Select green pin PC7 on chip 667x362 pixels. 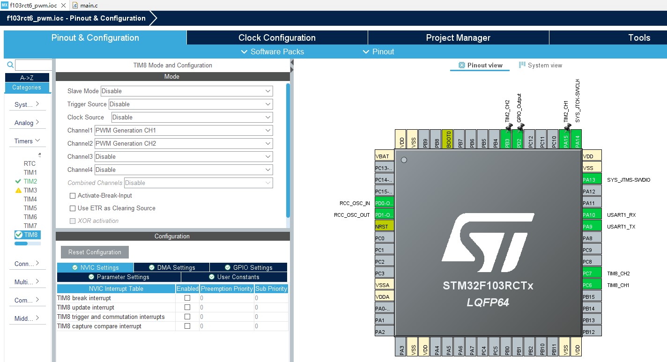592,273
